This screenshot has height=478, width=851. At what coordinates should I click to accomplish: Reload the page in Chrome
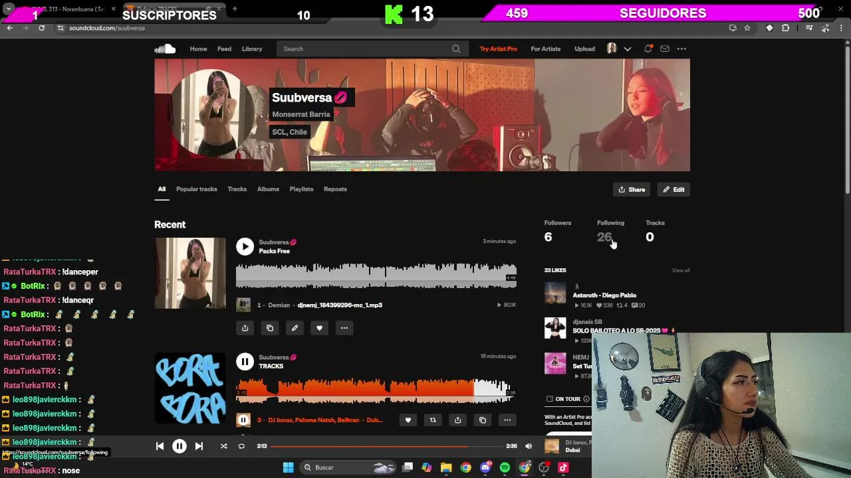click(x=41, y=28)
